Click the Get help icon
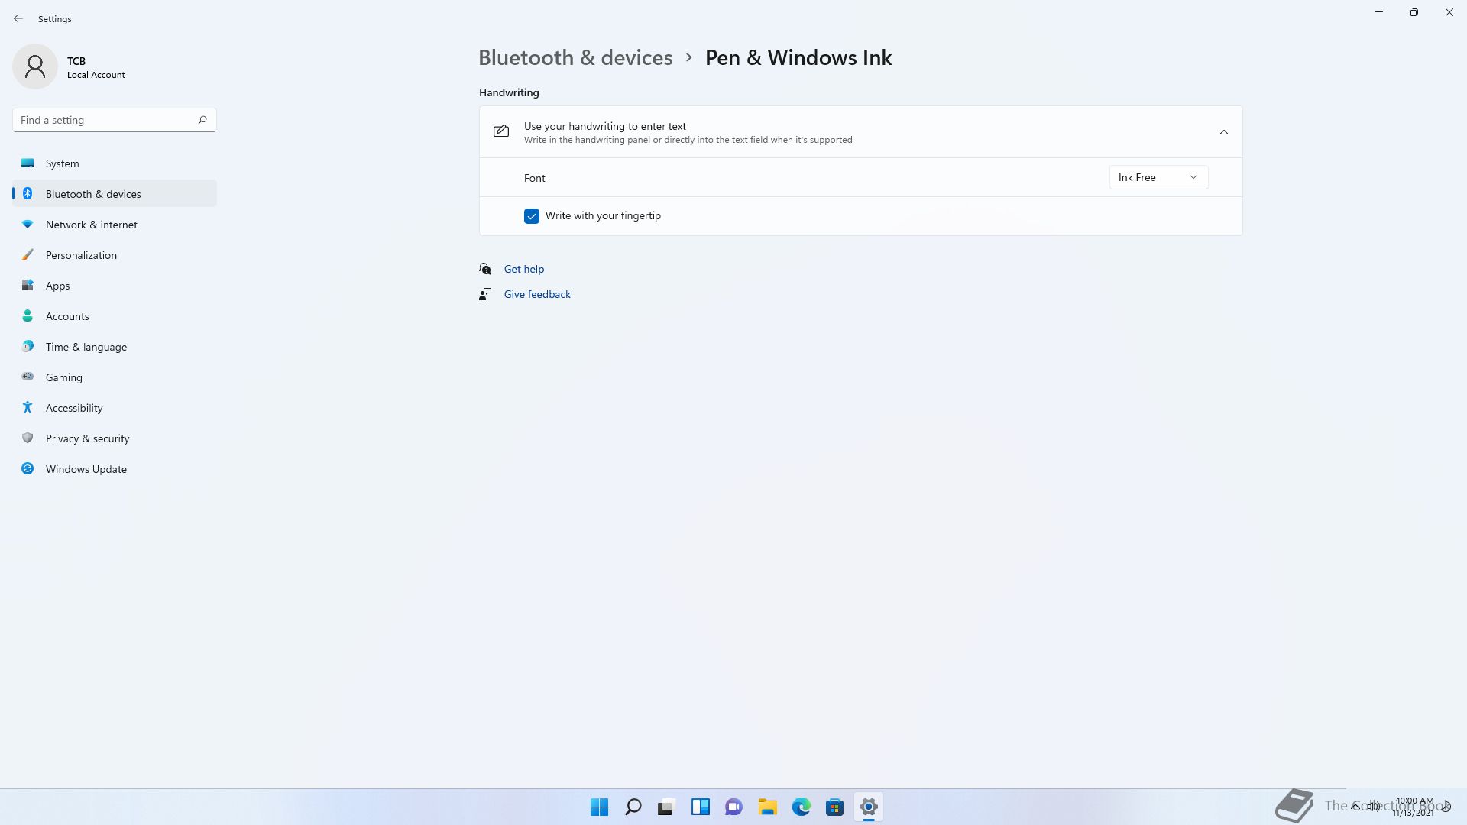 tap(485, 269)
